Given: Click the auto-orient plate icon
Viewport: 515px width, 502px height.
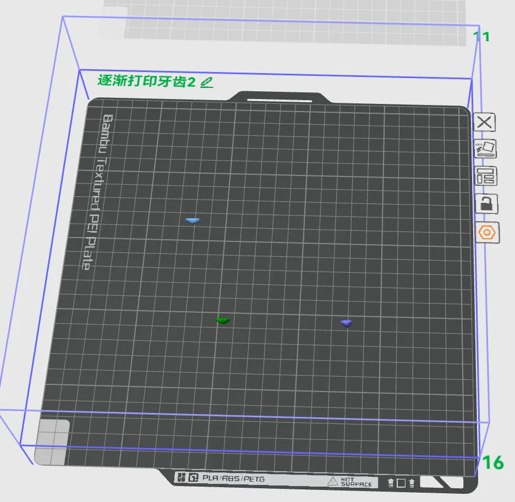Looking at the screenshot, I should (x=485, y=149).
